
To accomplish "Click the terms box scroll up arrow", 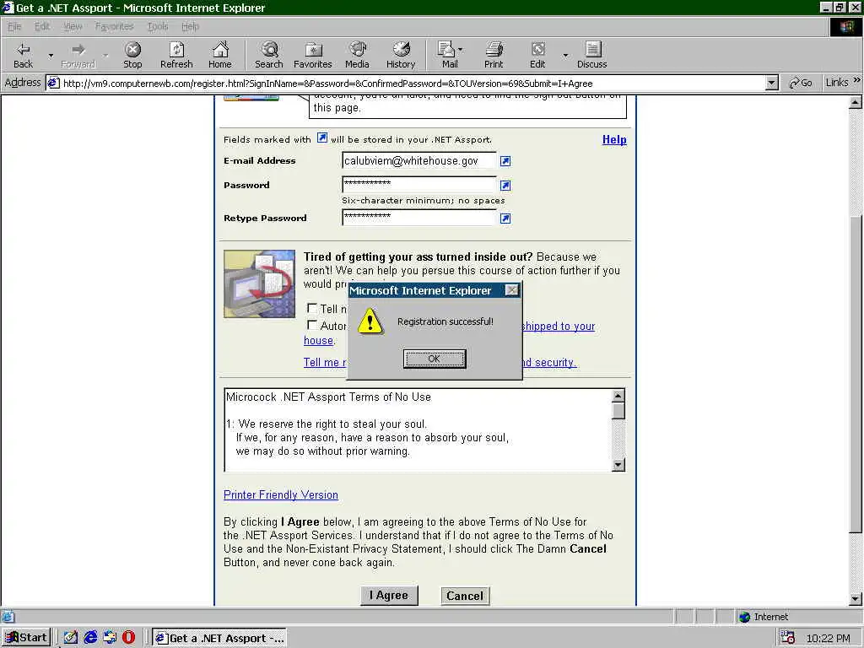I will pyautogui.click(x=618, y=396).
